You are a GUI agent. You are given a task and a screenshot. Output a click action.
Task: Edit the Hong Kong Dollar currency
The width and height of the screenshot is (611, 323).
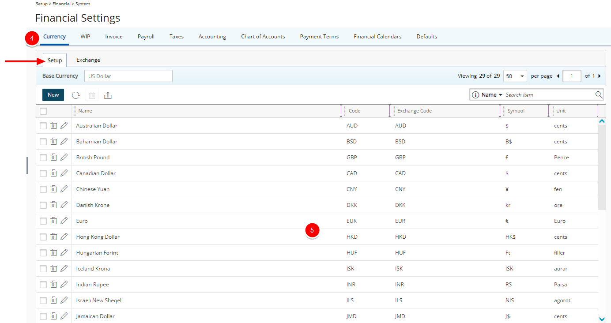tap(64, 237)
